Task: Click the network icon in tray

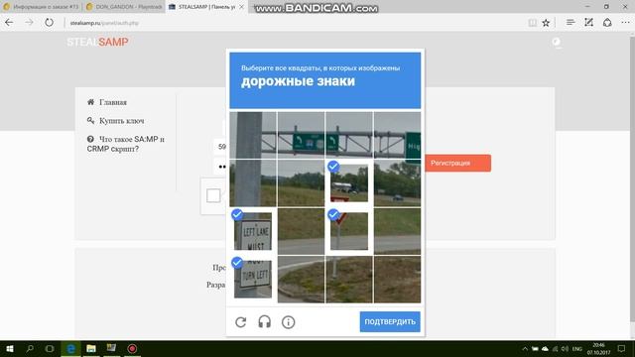Action: click(556, 348)
